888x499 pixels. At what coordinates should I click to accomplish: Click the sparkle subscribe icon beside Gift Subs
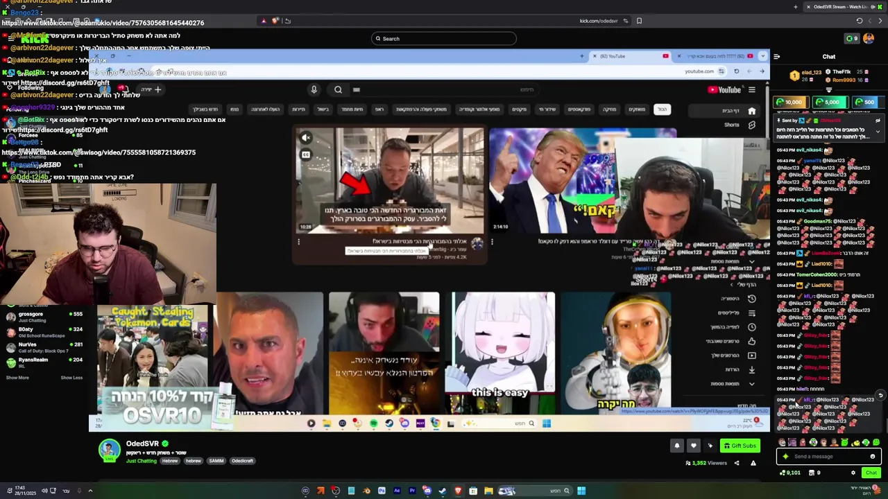(x=710, y=446)
